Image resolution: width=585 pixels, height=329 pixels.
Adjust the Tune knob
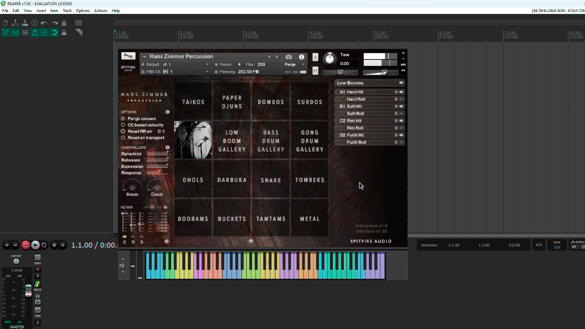329,59
